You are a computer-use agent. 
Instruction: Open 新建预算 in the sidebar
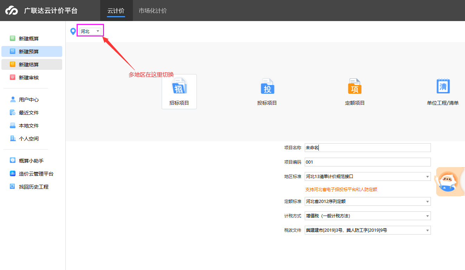pos(32,51)
